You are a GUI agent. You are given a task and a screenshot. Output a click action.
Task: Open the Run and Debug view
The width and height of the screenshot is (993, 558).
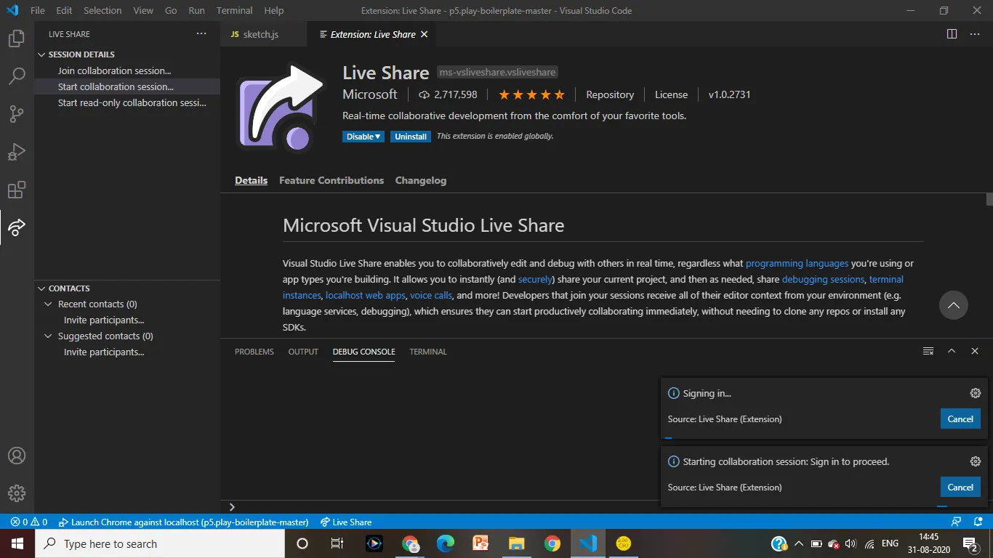click(16, 152)
